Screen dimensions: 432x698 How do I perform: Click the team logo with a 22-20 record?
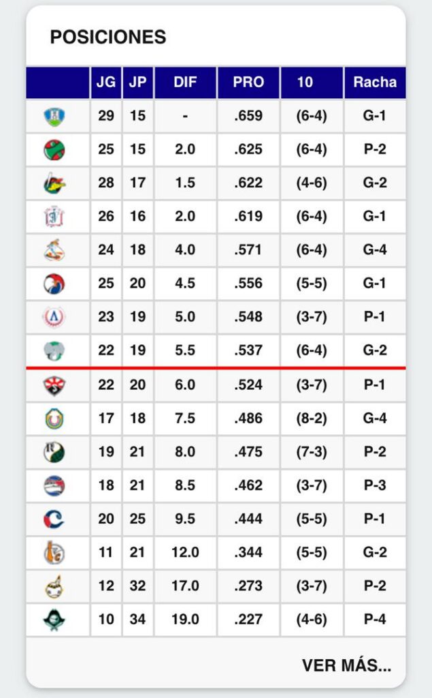(54, 386)
